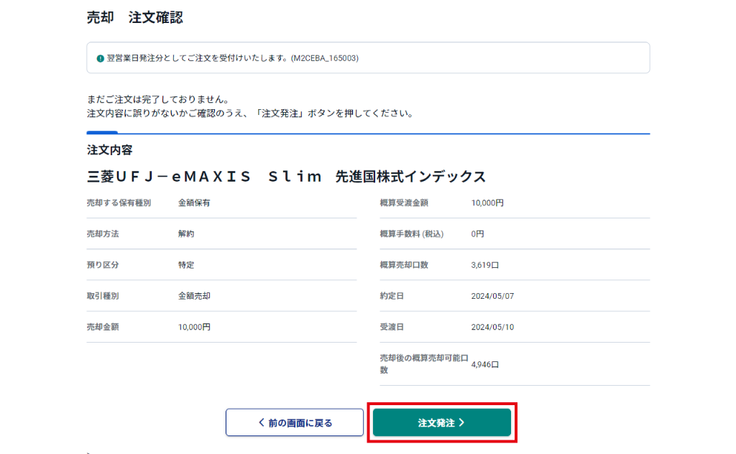Click the 売却金額 label
736x454 pixels.
click(103, 327)
